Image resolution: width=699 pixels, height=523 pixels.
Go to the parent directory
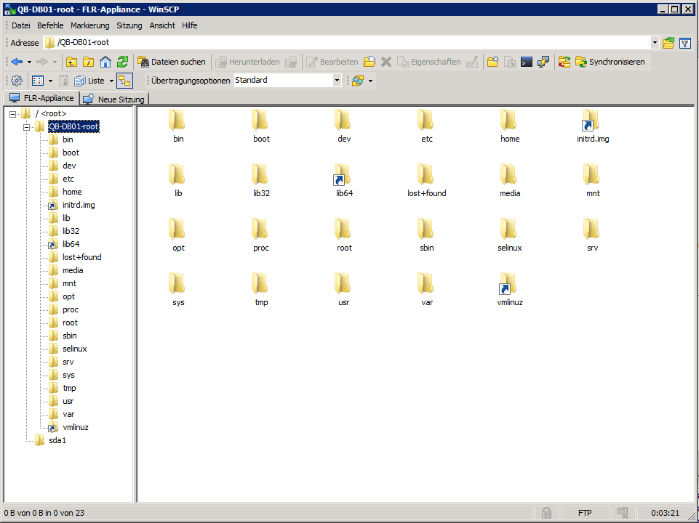[71, 62]
